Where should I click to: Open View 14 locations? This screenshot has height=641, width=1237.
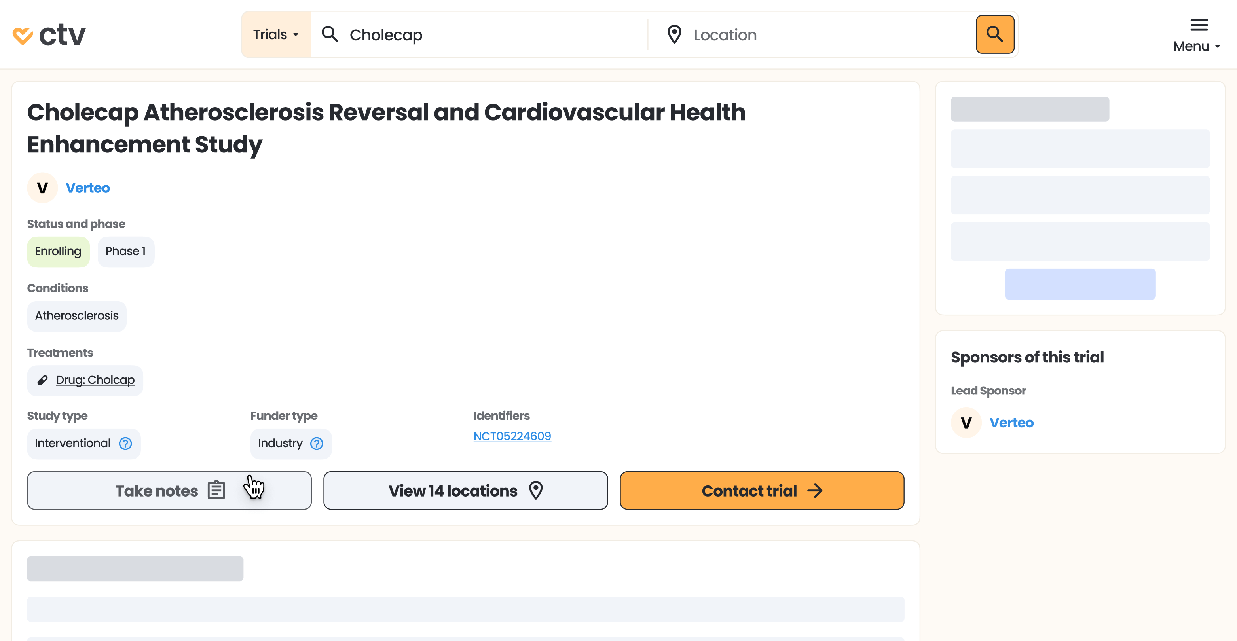pyautogui.click(x=465, y=490)
